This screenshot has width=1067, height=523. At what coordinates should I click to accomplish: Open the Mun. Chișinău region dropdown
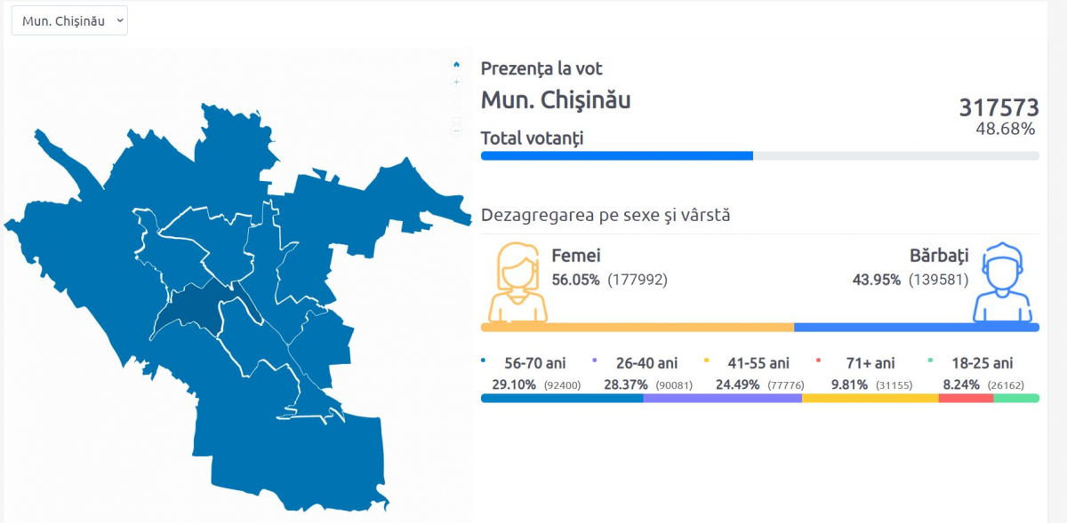tap(69, 21)
